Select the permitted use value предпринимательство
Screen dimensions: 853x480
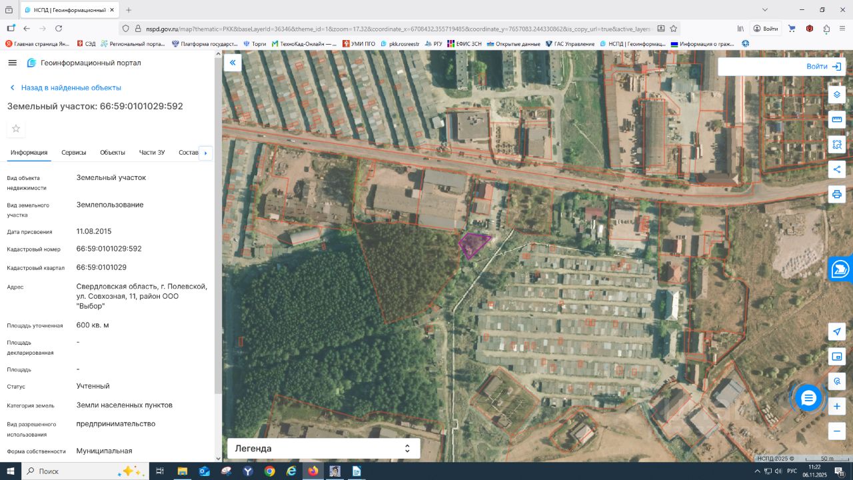pos(116,424)
